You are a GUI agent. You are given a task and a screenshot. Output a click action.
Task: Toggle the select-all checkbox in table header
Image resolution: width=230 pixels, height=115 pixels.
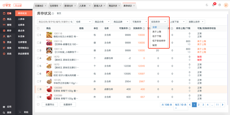[x=38, y=28]
